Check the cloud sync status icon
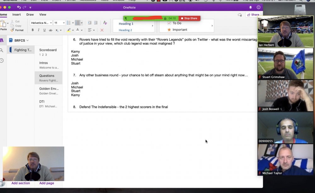This screenshot has height=193, width=315. tap(240, 15)
